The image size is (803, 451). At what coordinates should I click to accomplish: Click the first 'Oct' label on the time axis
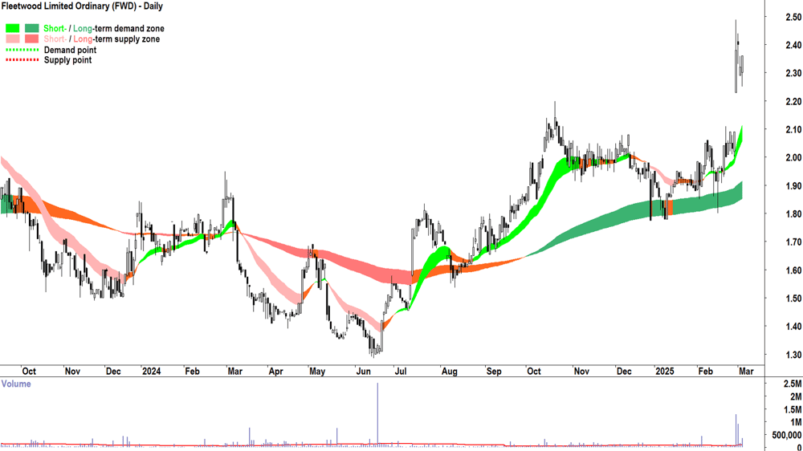(x=29, y=371)
